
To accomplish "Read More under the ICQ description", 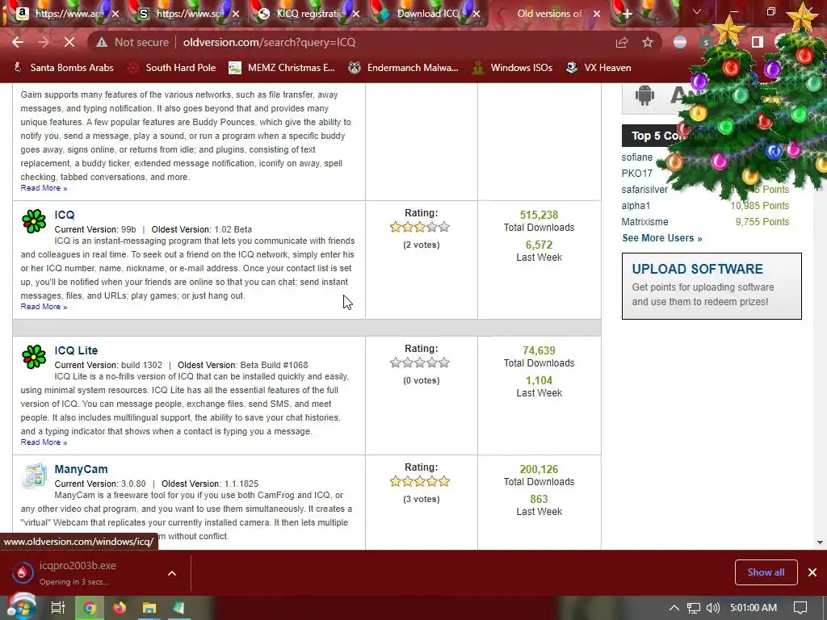I will pyautogui.click(x=44, y=306).
